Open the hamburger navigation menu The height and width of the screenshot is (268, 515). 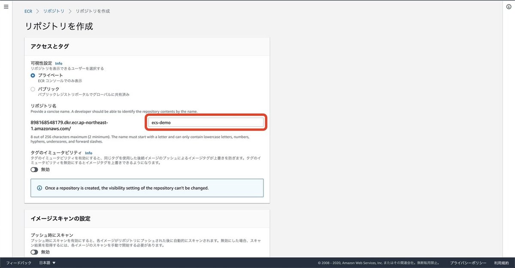[6, 6]
